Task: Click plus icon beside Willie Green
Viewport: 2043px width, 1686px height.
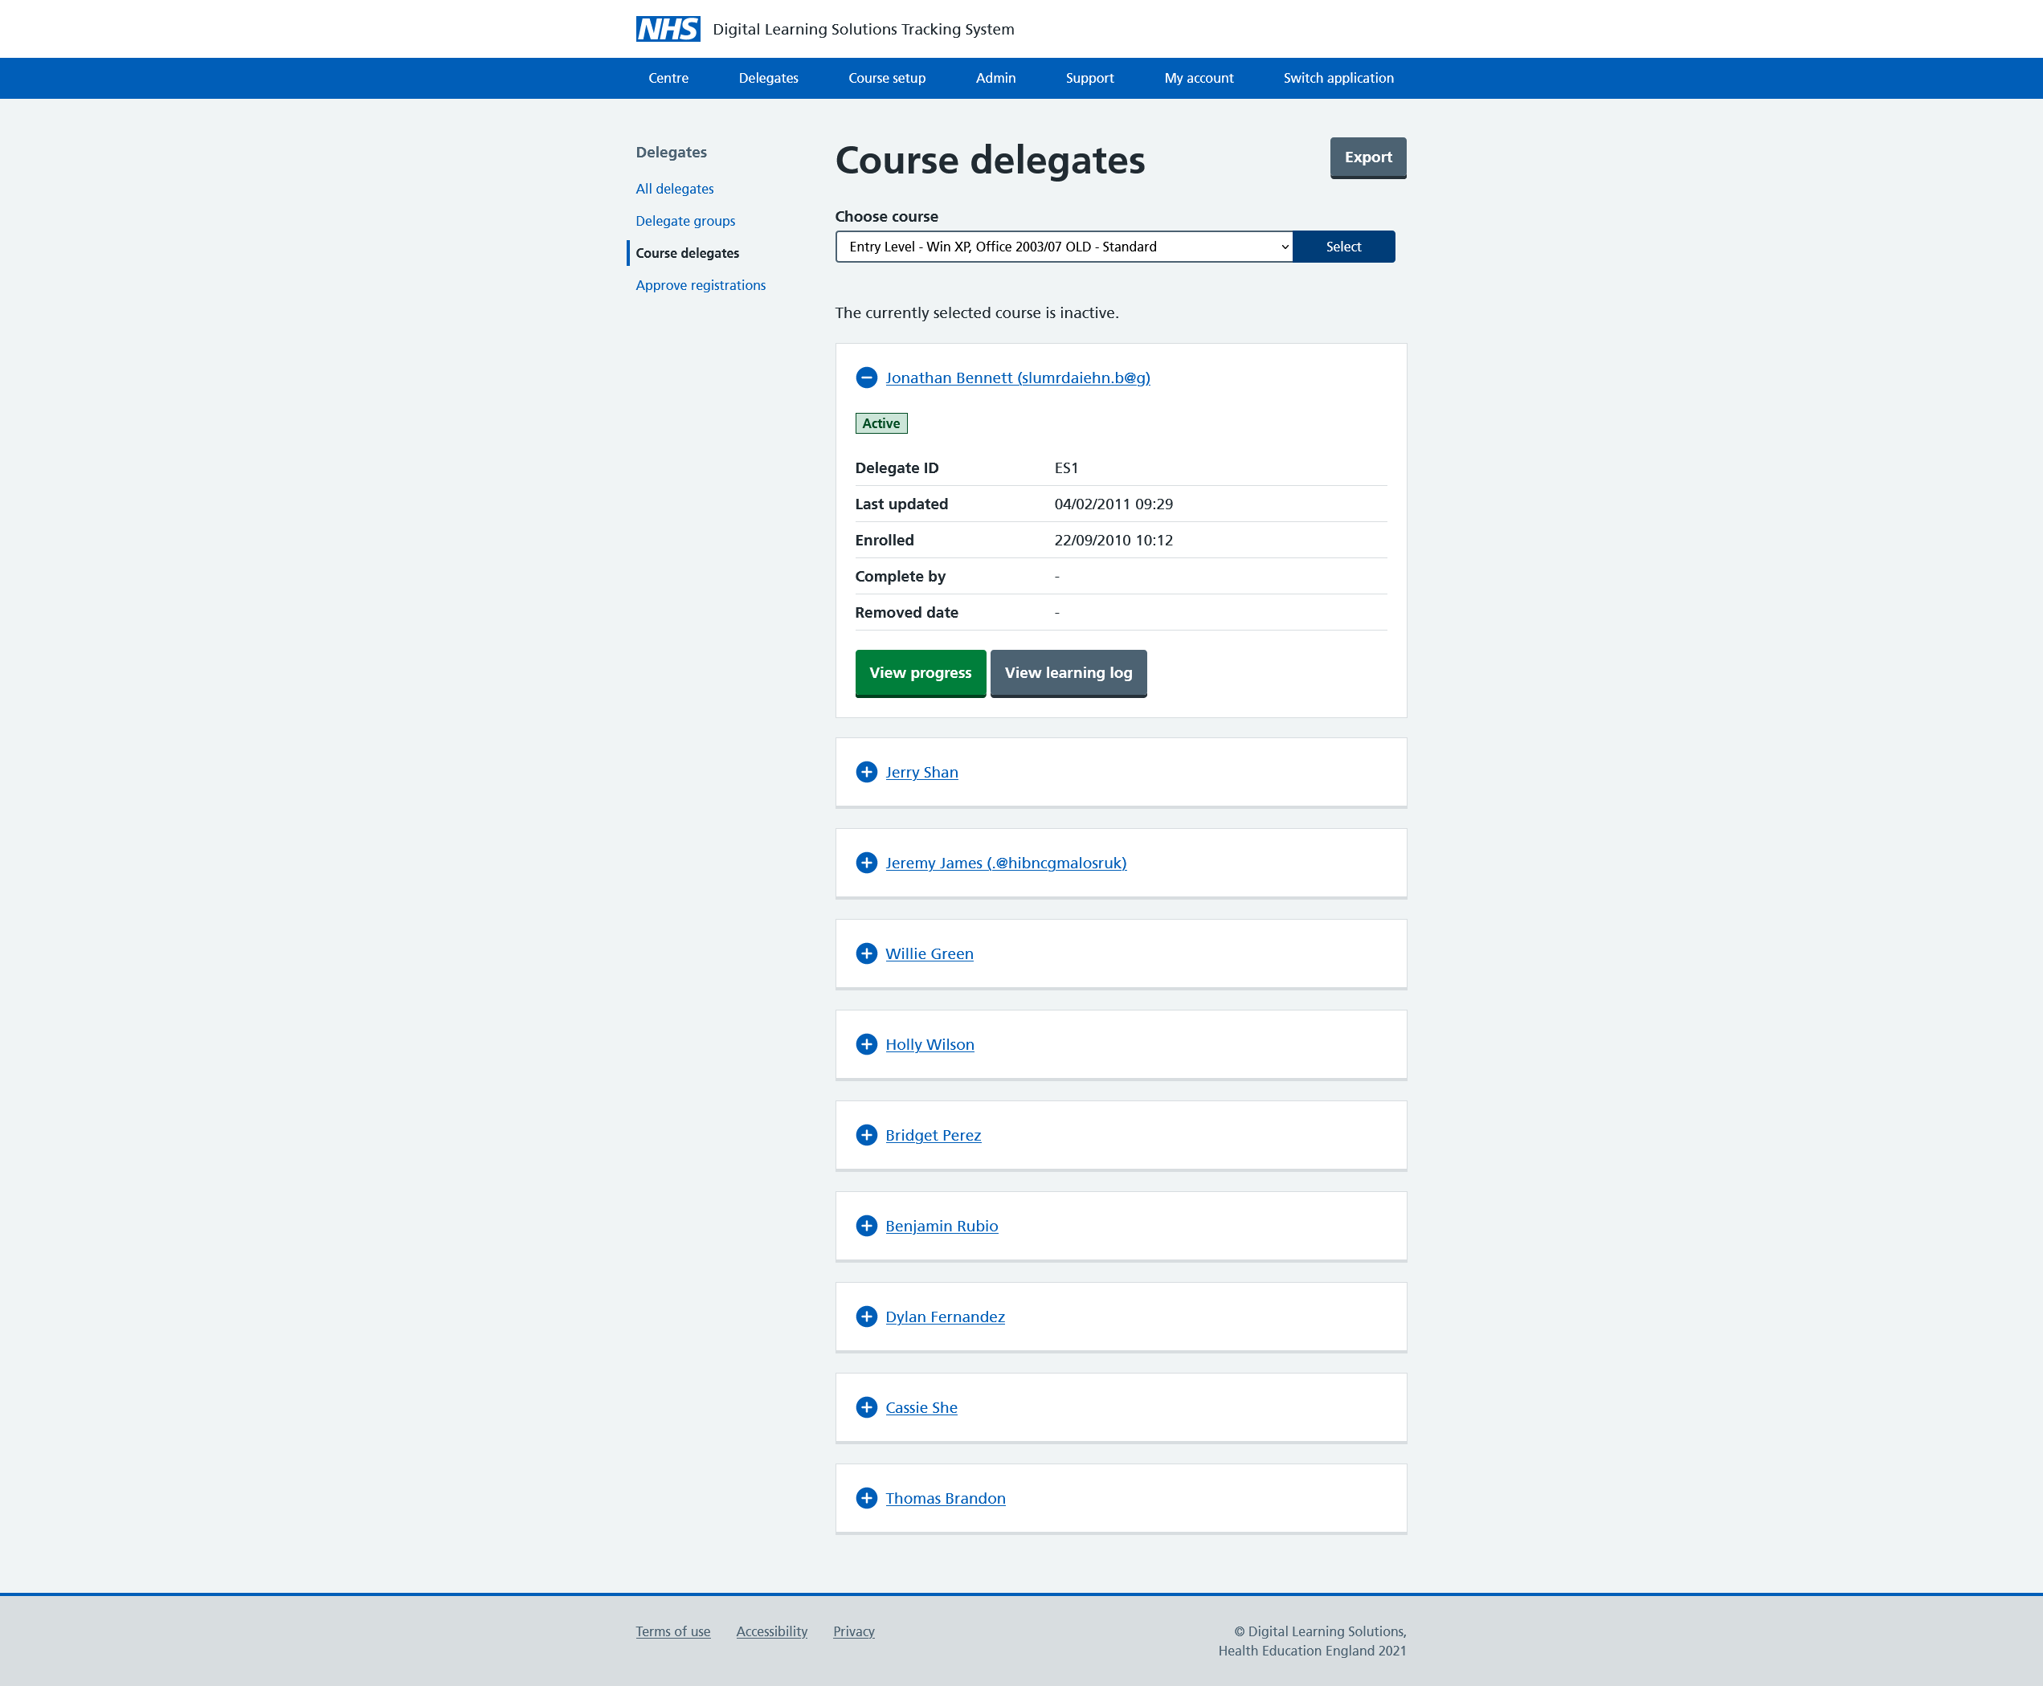Action: coord(867,953)
